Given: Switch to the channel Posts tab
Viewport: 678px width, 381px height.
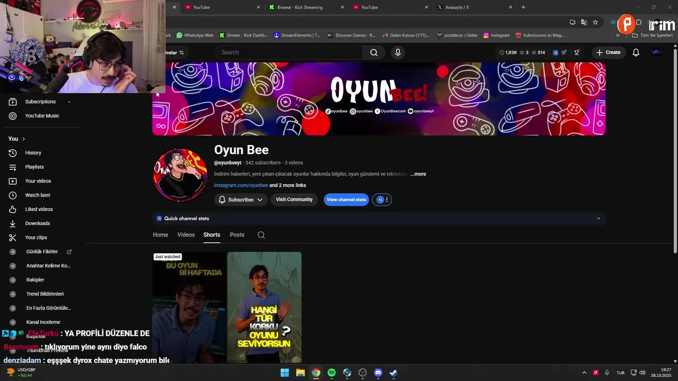Looking at the screenshot, I should click(237, 235).
